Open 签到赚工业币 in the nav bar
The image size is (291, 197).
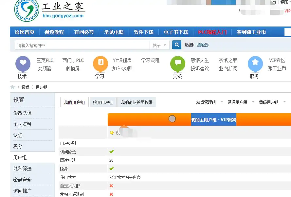tap(251, 32)
